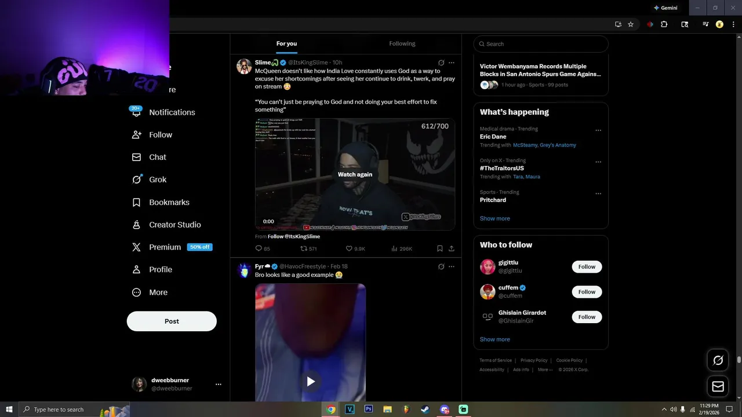Open #TheTraitorsUS trending topic

501,168
